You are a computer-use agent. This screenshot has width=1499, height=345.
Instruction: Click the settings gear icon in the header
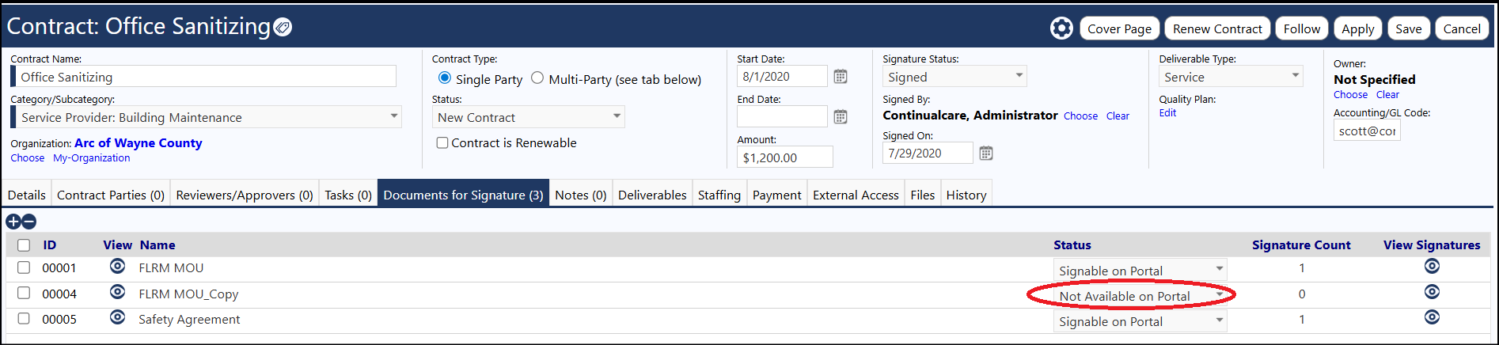(1061, 28)
